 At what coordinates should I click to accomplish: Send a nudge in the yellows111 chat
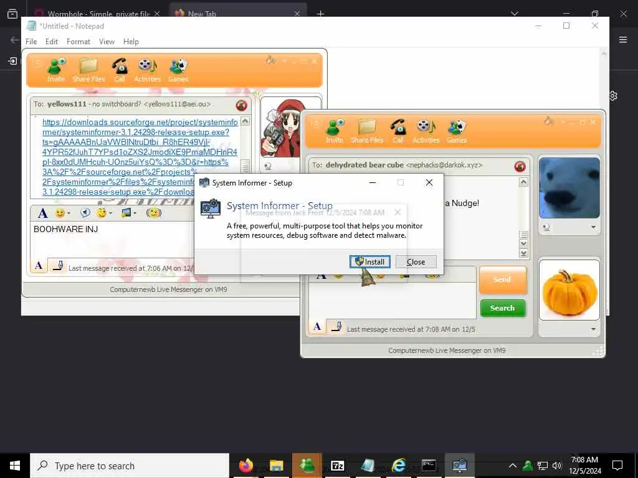pos(154,213)
